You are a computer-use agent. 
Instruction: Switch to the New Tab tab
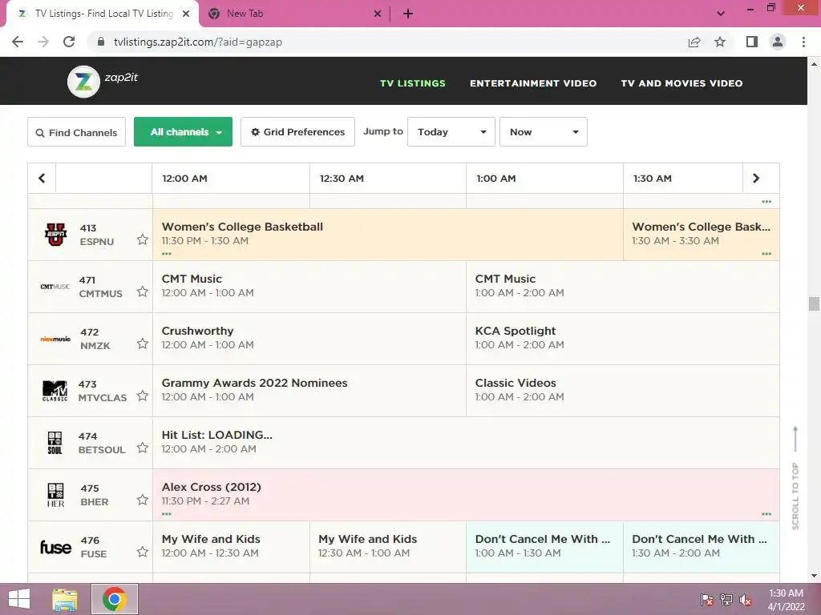(295, 14)
